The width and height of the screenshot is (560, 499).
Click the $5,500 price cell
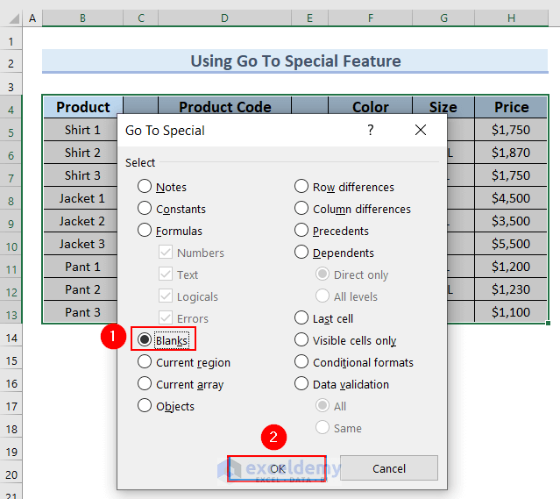click(x=511, y=244)
